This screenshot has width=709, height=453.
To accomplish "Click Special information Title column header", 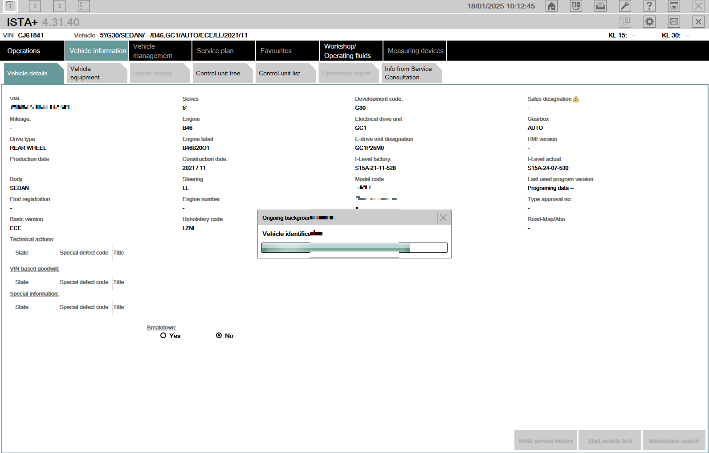I will 118,307.
